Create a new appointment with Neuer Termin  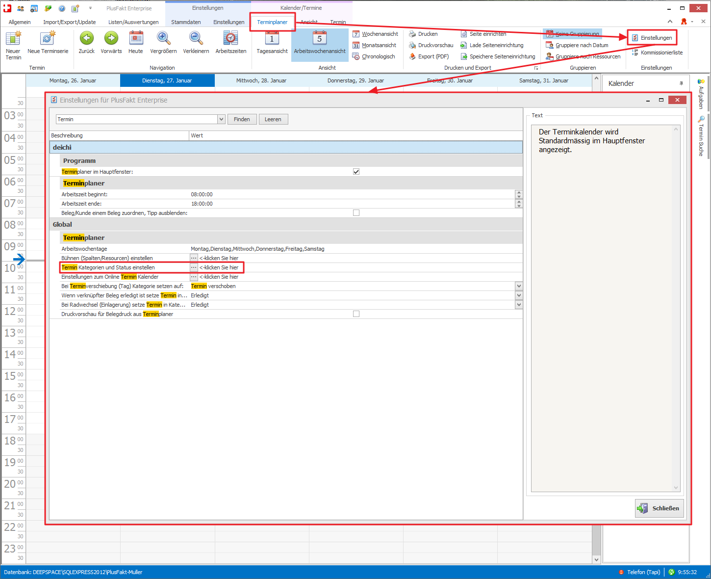[x=13, y=45]
